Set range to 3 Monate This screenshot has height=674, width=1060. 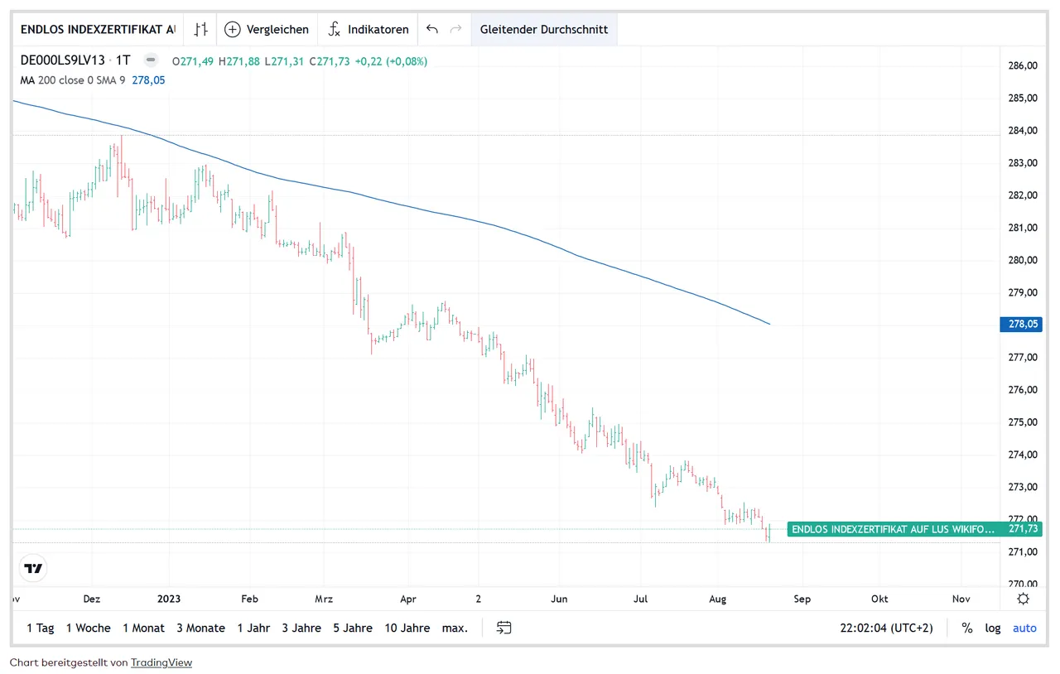pos(200,628)
